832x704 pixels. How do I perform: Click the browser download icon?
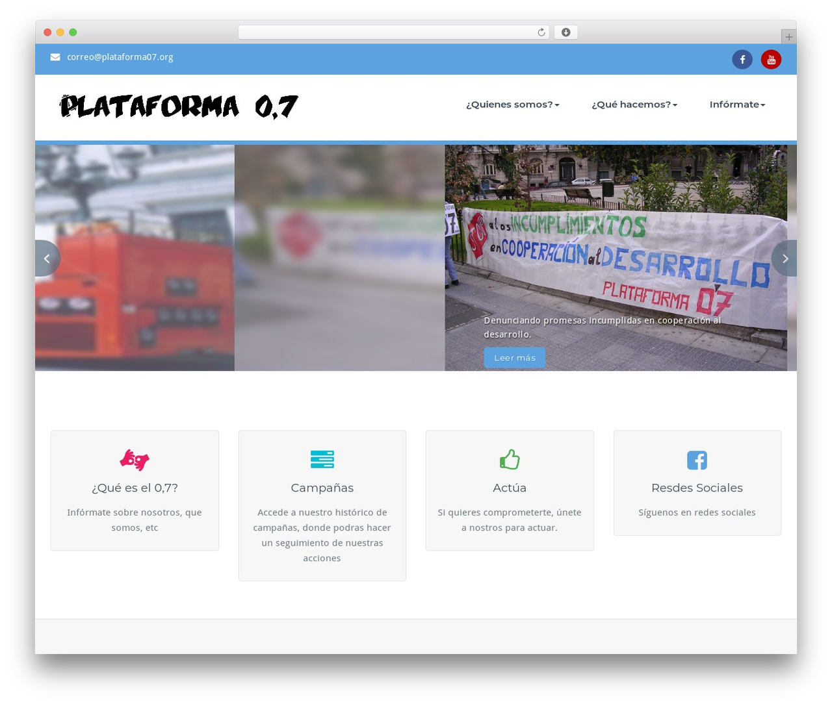point(565,32)
